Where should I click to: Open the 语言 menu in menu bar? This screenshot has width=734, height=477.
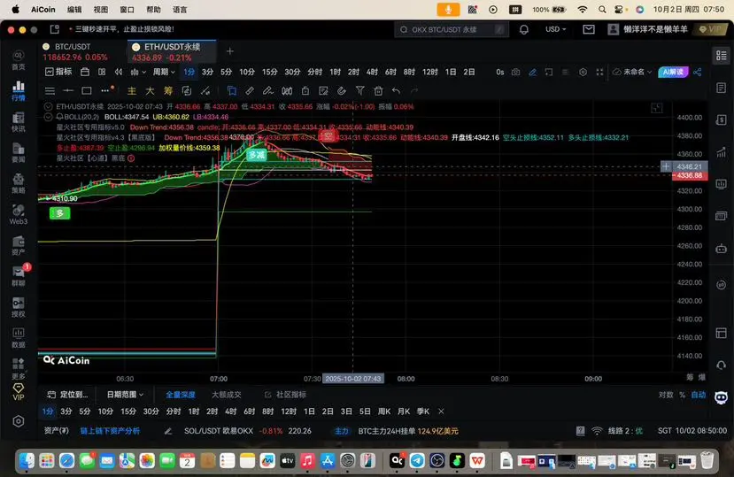coord(180,10)
